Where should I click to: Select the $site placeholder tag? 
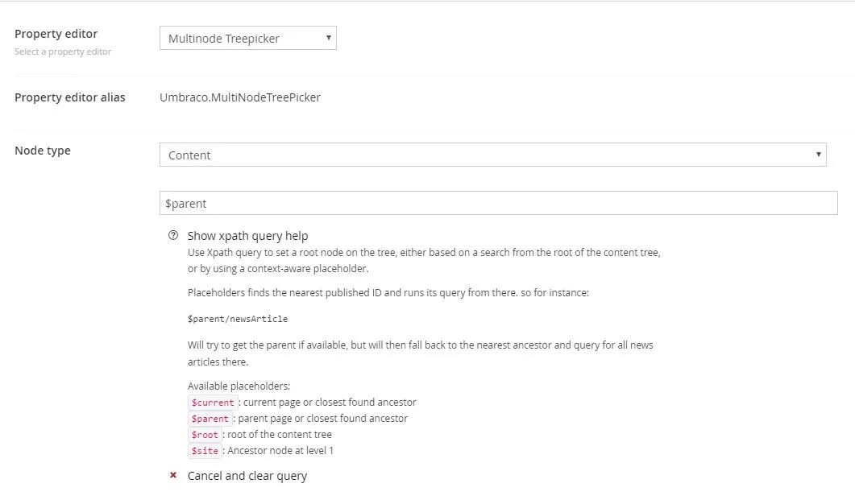(205, 451)
